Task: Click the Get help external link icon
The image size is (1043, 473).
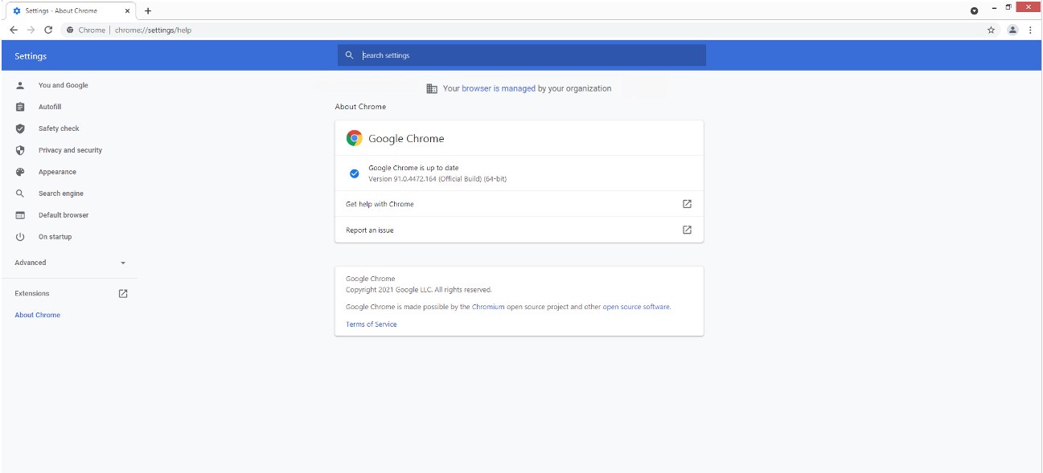Action: 687,204
